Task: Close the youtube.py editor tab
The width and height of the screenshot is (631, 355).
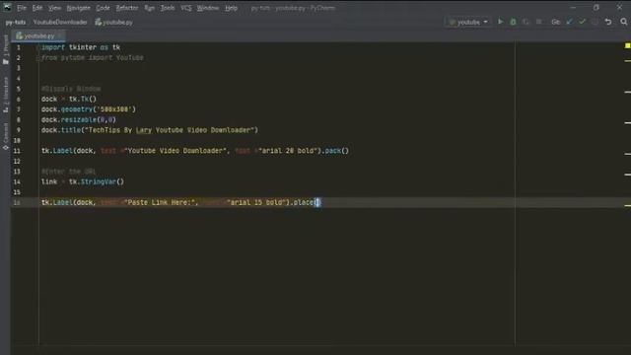Action: pyautogui.click(x=59, y=36)
